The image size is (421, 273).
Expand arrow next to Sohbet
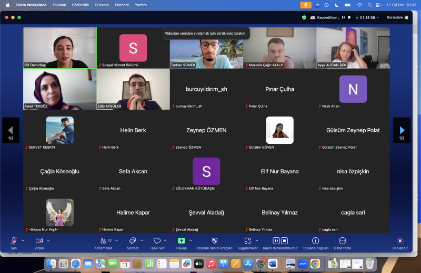142,240
